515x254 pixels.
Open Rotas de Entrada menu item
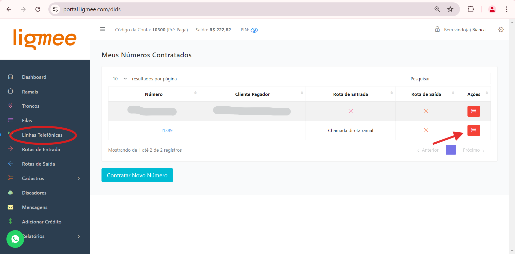click(41, 150)
